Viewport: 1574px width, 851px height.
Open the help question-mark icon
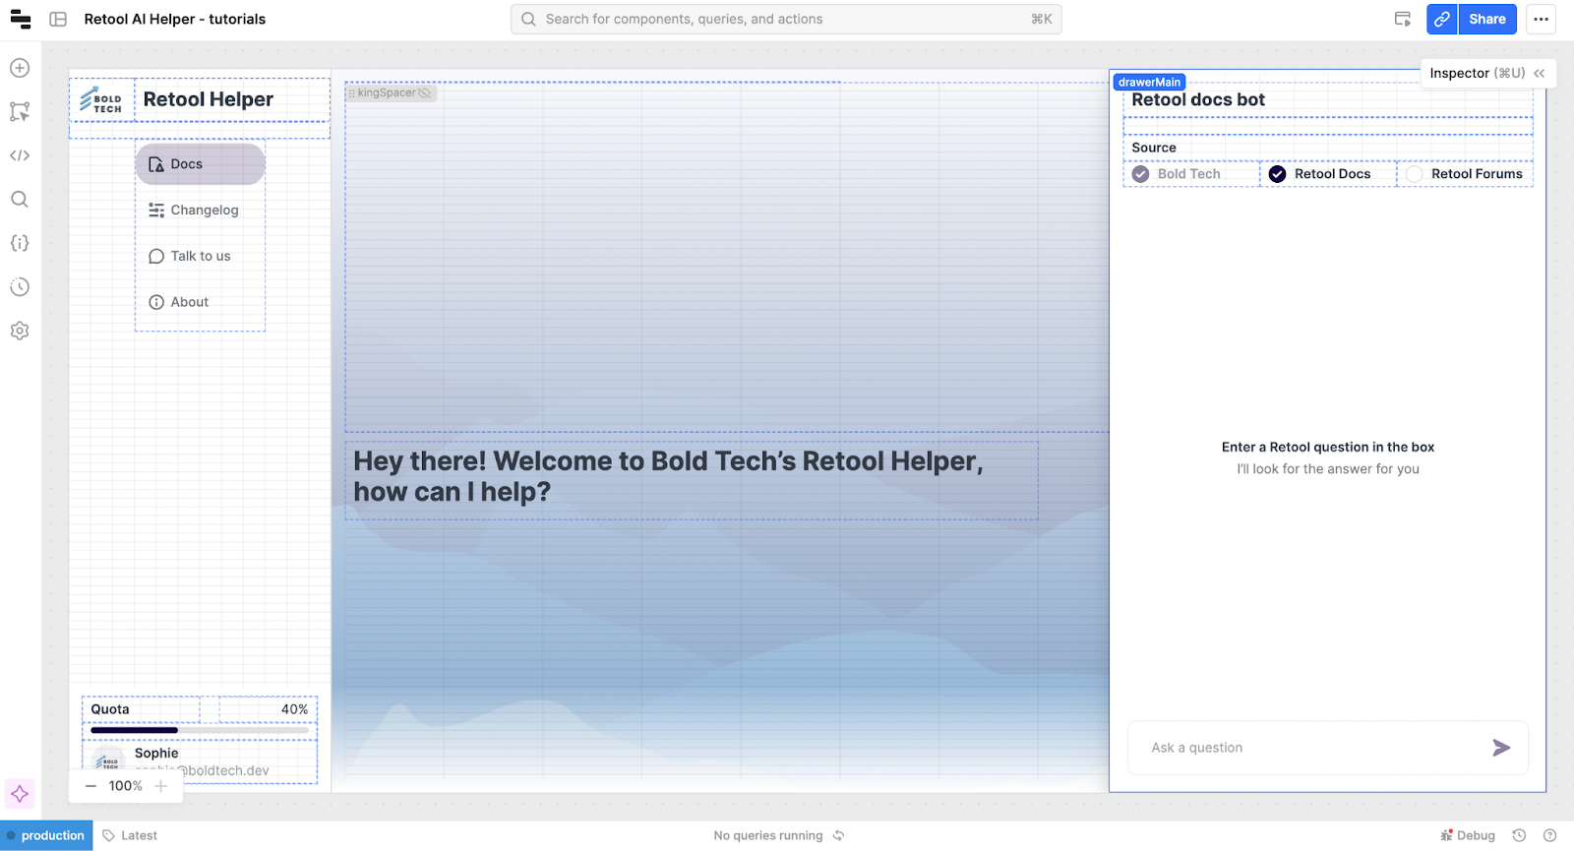(x=1550, y=835)
